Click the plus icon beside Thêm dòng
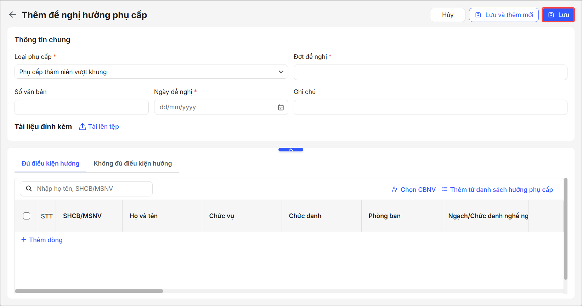Viewport: 582px width, 306px height. coord(24,240)
